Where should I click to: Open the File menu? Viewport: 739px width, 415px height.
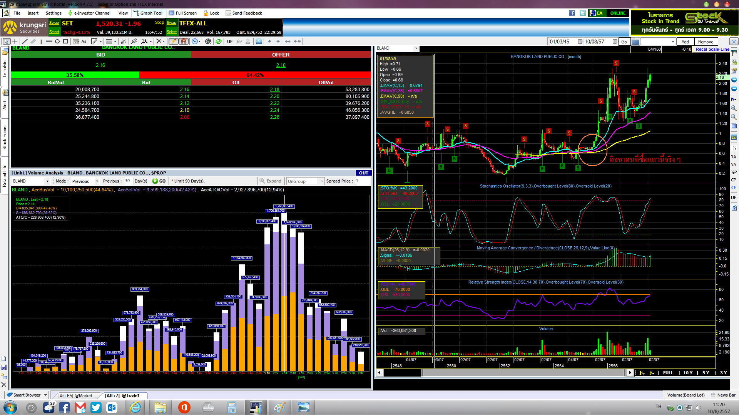[x=17, y=13]
